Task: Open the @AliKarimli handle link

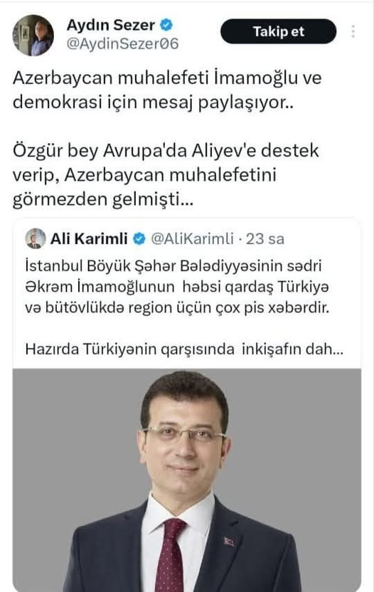Action: [x=192, y=238]
